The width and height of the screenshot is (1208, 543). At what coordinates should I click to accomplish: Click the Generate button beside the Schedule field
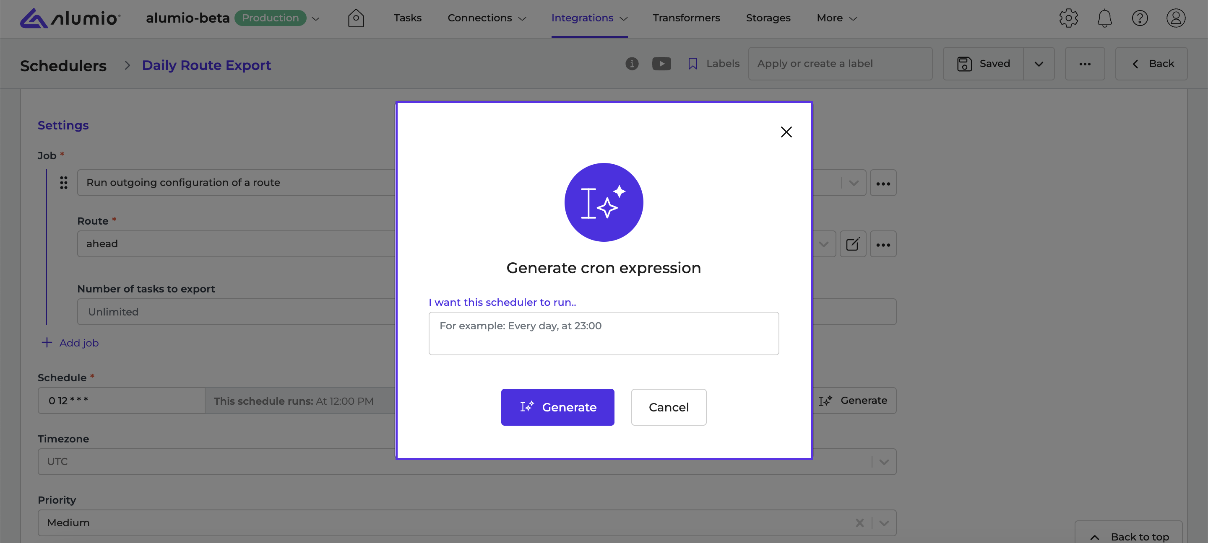coord(854,401)
